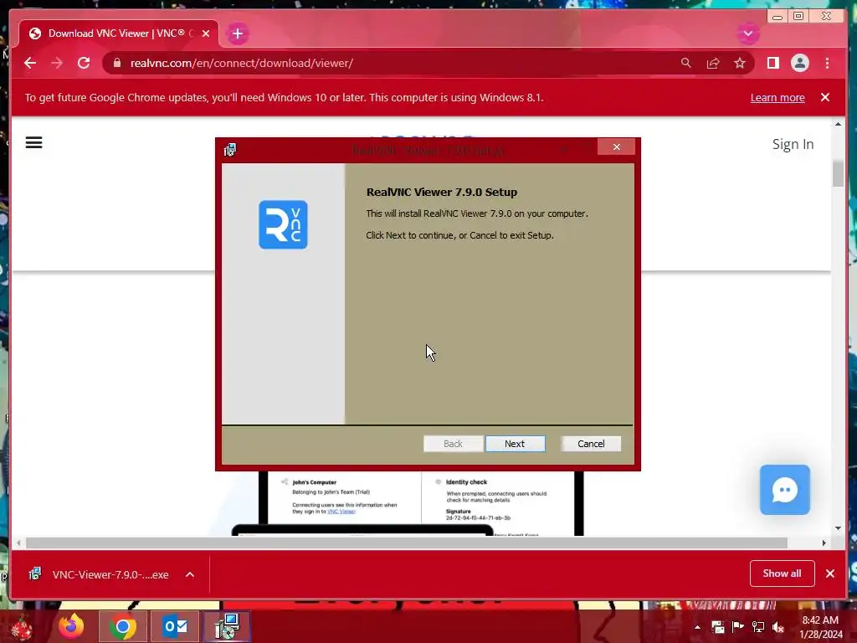Close the RealVNC Viewer Setup dialog
Image resolution: width=857 pixels, height=643 pixels.
(x=617, y=147)
